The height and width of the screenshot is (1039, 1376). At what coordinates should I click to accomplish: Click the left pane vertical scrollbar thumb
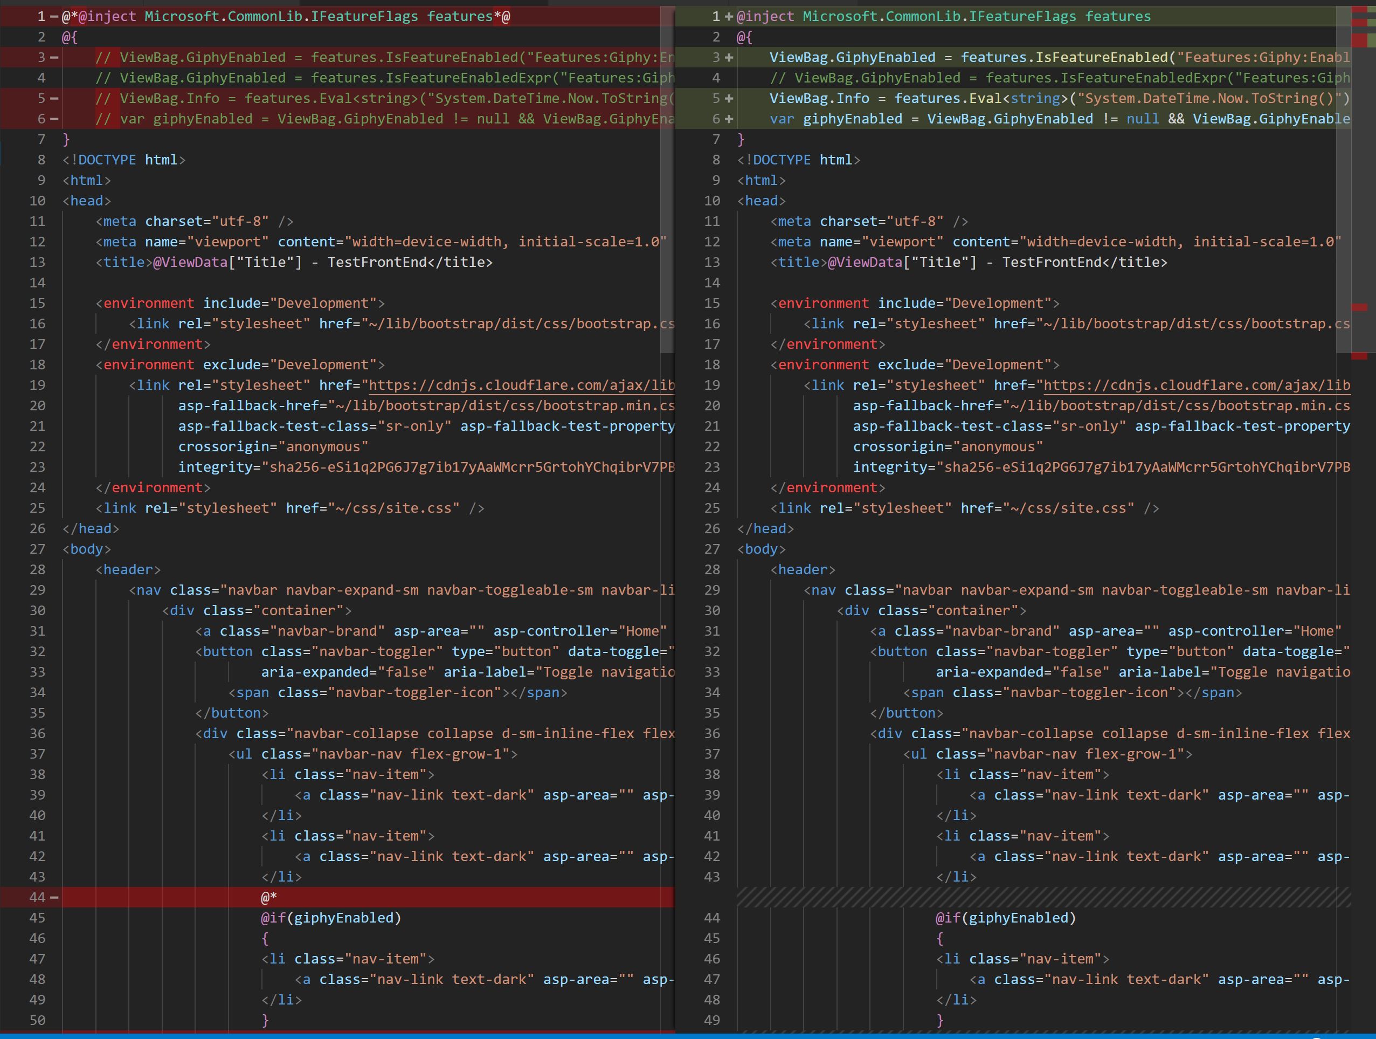pos(667,181)
